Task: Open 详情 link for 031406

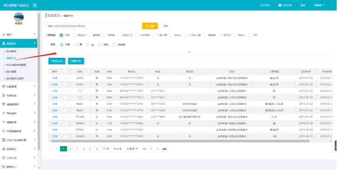Action: 55,117
